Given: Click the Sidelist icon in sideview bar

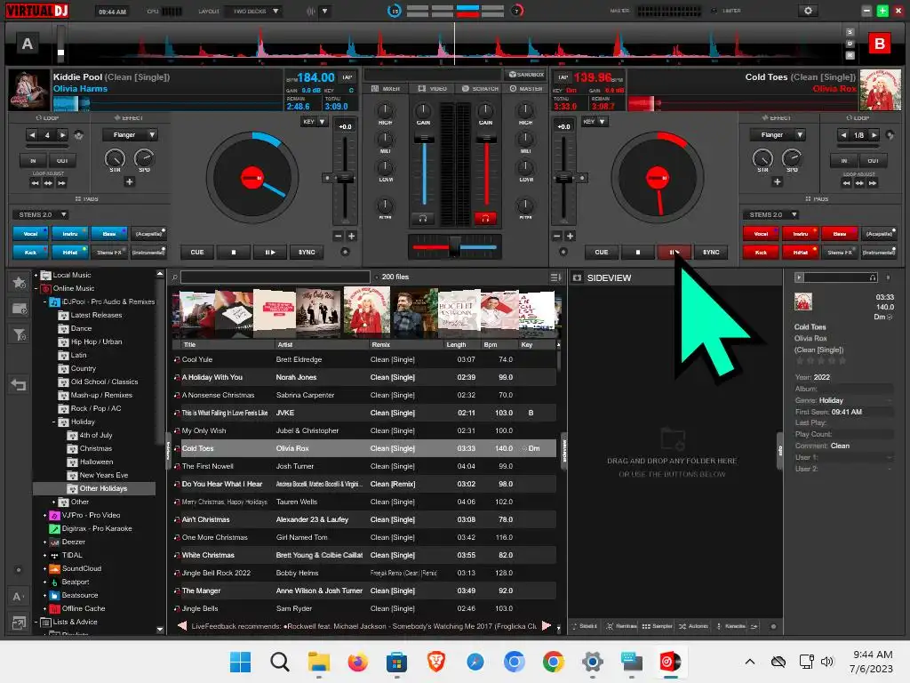Looking at the screenshot, I should pos(585,626).
